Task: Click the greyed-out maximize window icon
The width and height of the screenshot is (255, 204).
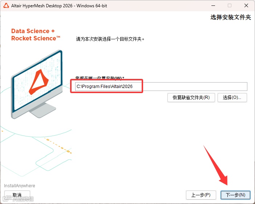Action: click(230, 5)
